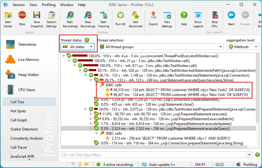Click the call tree vertical scrollbar
This screenshot has width=262, height=168.
(257, 88)
